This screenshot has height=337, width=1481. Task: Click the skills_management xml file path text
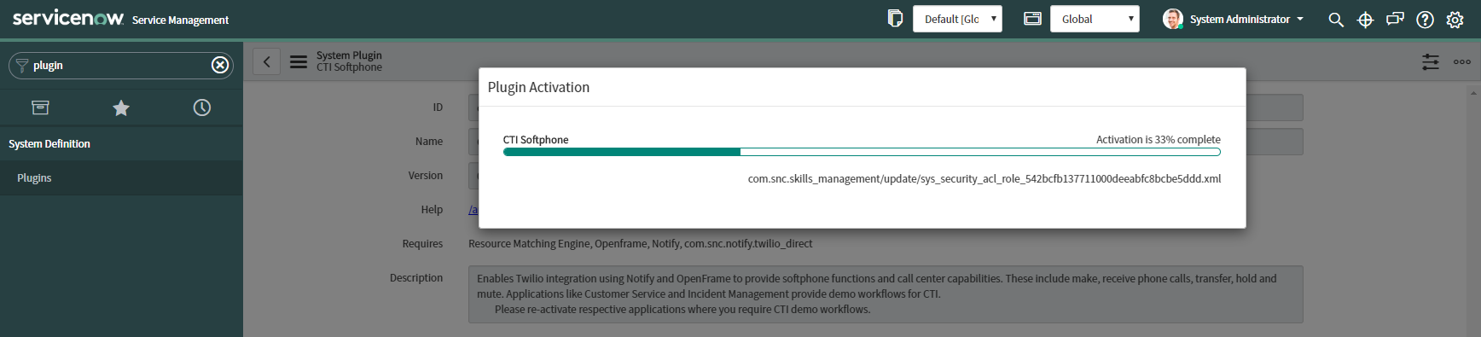(984, 179)
